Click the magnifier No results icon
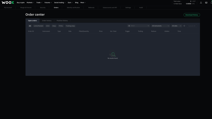Screen dimensions: 212x119 tap(113, 54)
